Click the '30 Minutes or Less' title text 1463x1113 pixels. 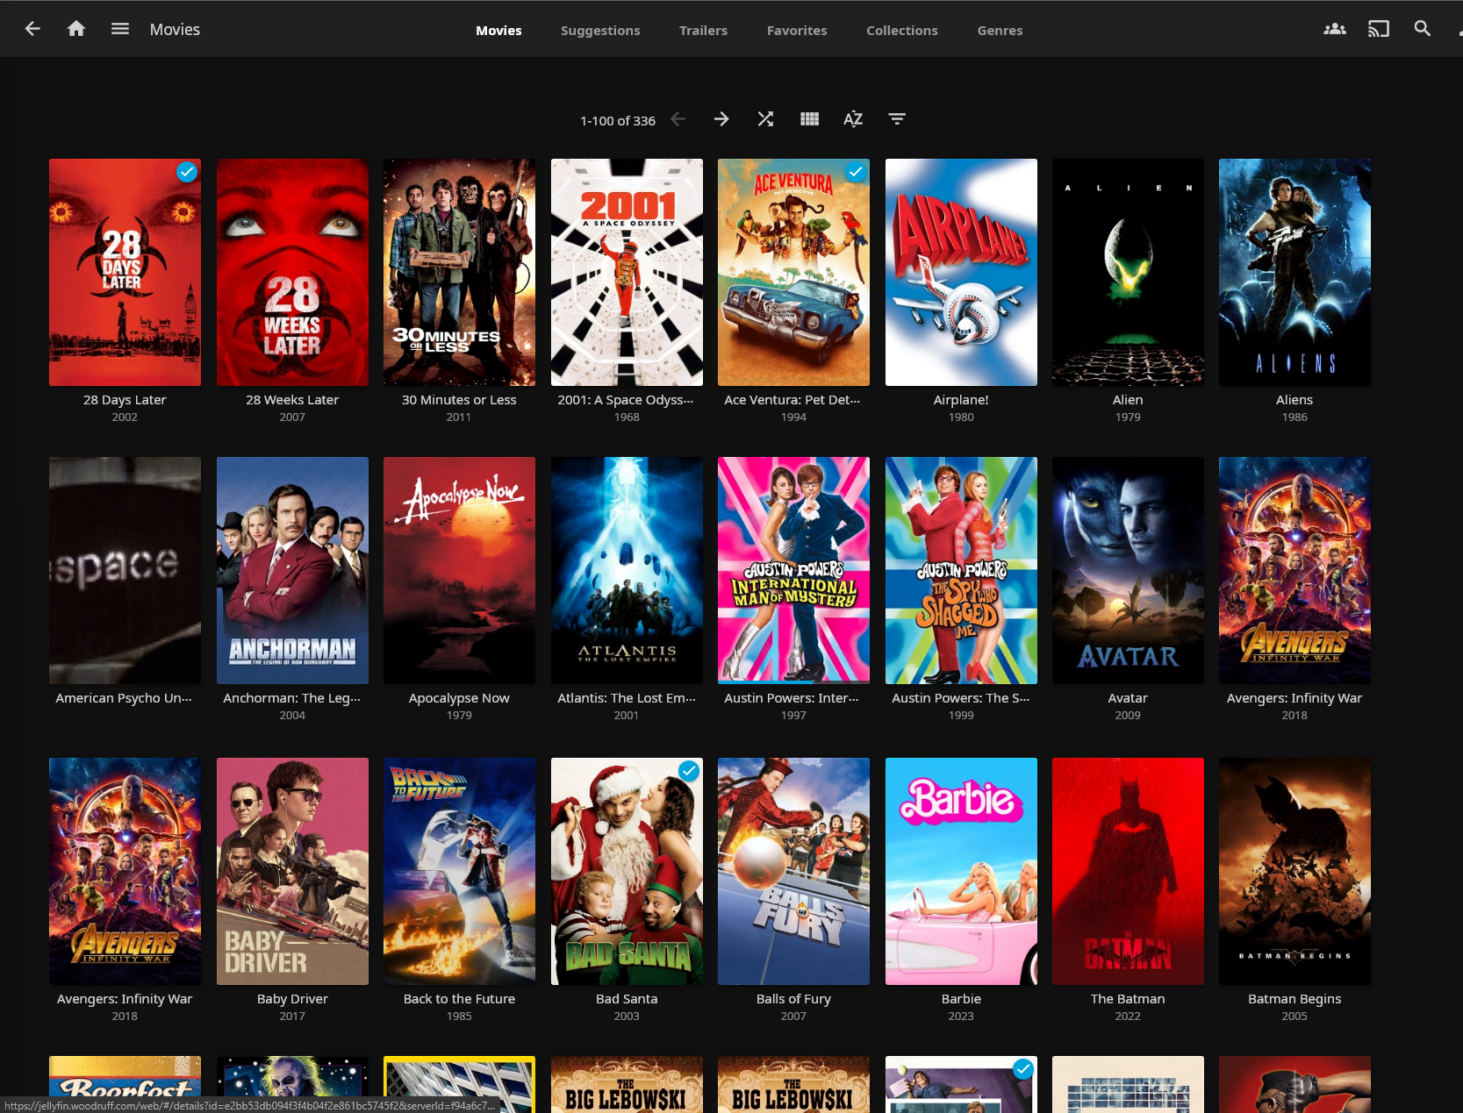pyautogui.click(x=459, y=400)
